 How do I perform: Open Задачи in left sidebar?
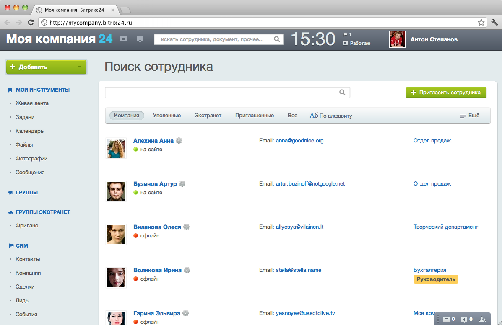[25, 117]
